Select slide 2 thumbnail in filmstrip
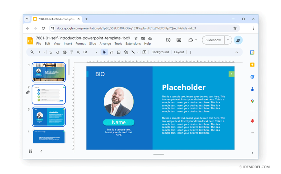281x174 pixels. [x=49, y=95]
